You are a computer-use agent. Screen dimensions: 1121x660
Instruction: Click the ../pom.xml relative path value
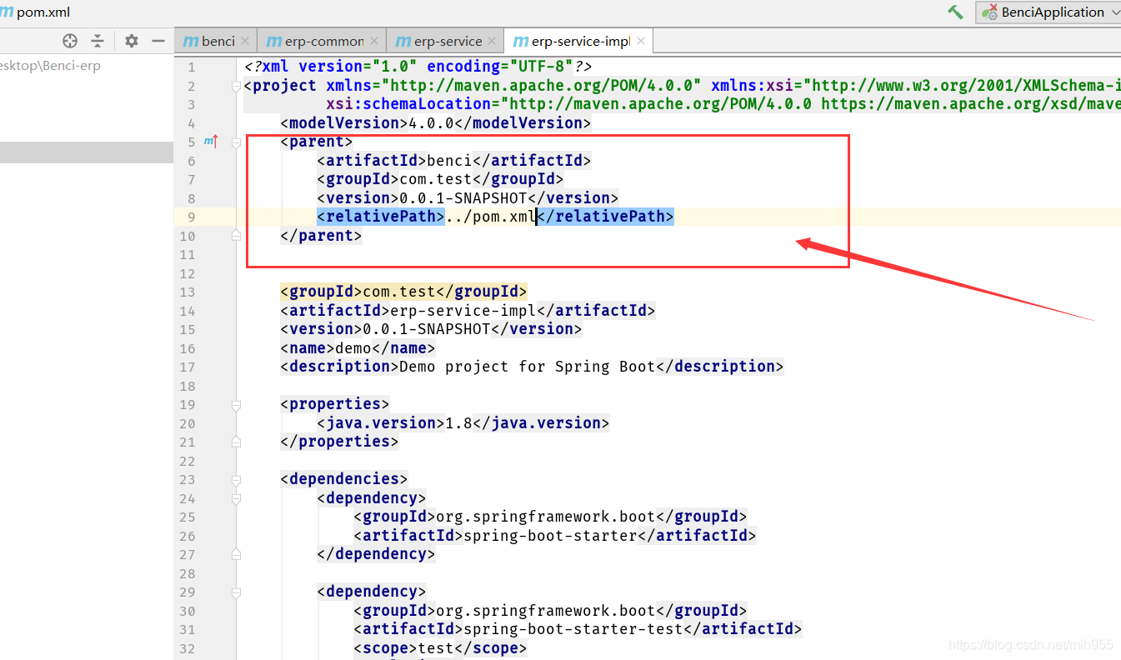click(x=490, y=217)
